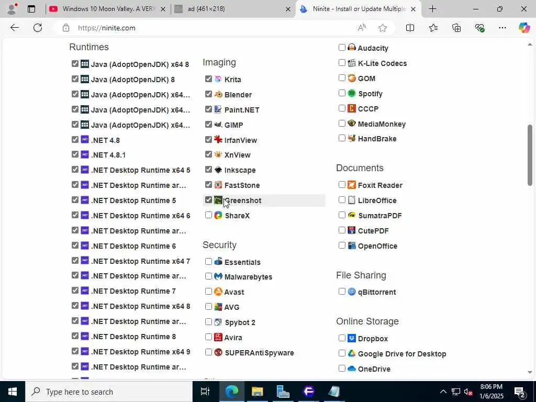
Task: Open File Explorer from taskbar
Action: pos(257,392)
